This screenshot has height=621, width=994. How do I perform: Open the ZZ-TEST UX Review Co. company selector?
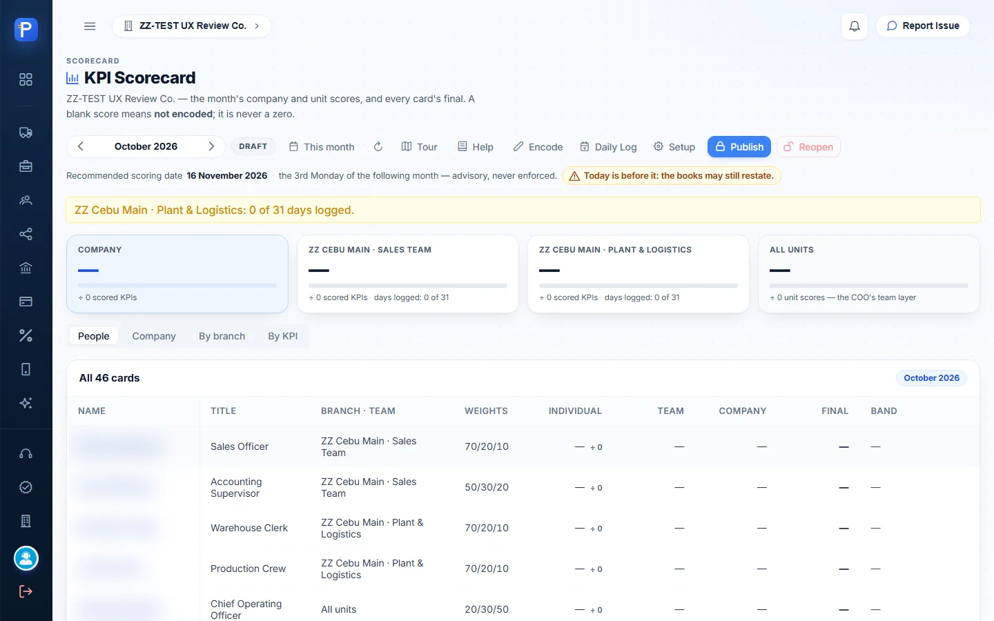(x=191, y=26)
